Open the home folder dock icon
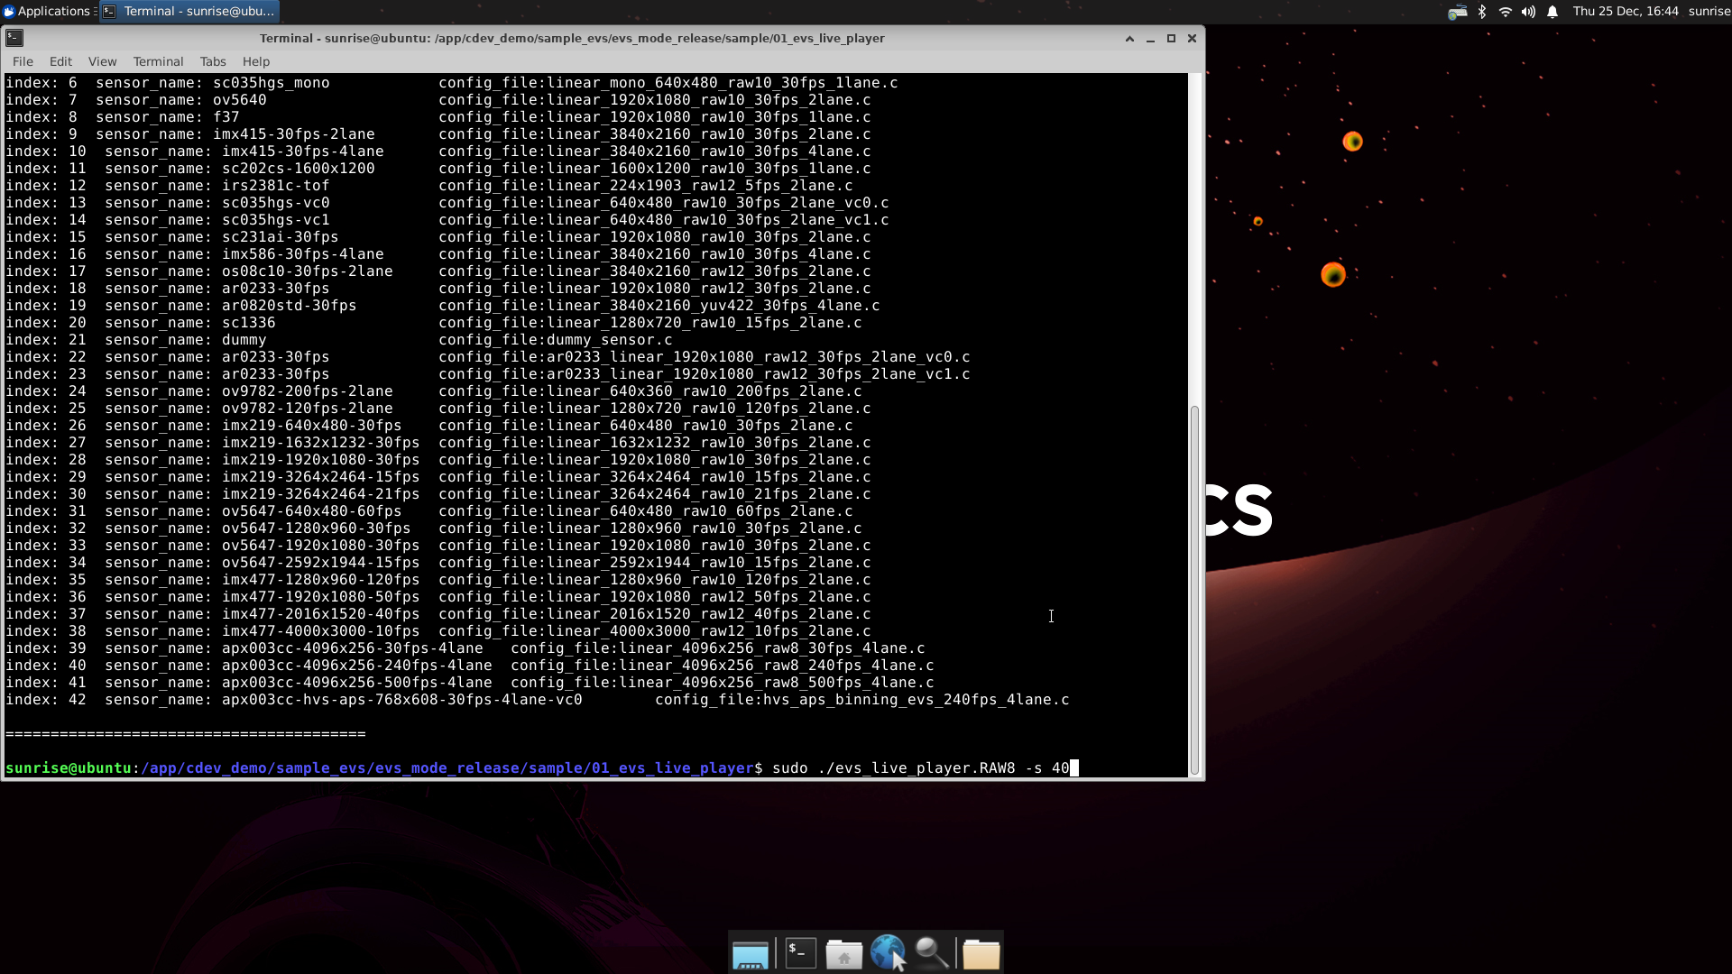 843,953
